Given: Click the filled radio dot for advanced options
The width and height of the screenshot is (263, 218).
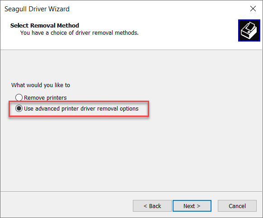Looking at the screenshot, I should tap(19, 108).
